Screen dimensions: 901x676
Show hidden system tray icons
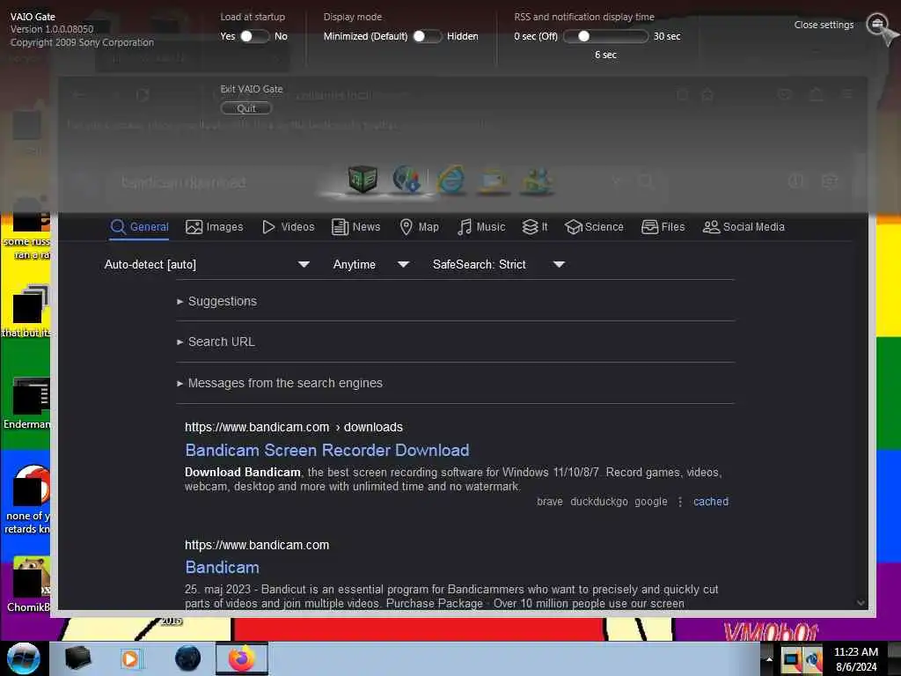click(x=769, y=658)
